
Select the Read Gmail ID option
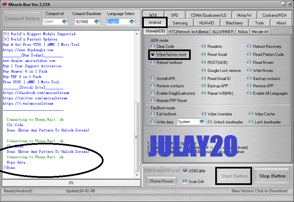pyautogui.click(x=203, y=79)
